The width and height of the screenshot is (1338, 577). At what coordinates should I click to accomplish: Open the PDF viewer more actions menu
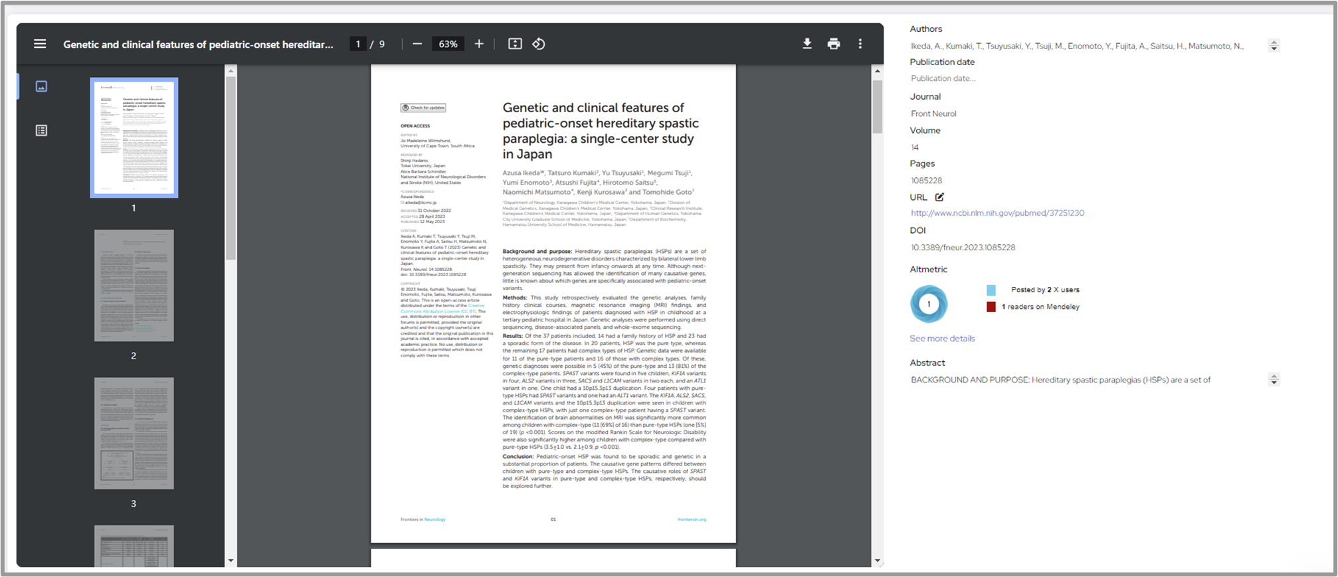pyautogui.click(x=860, y=44)
